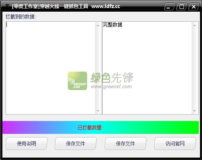Click the scrollbar track of the intercepted data box

[x=98, y=68]
